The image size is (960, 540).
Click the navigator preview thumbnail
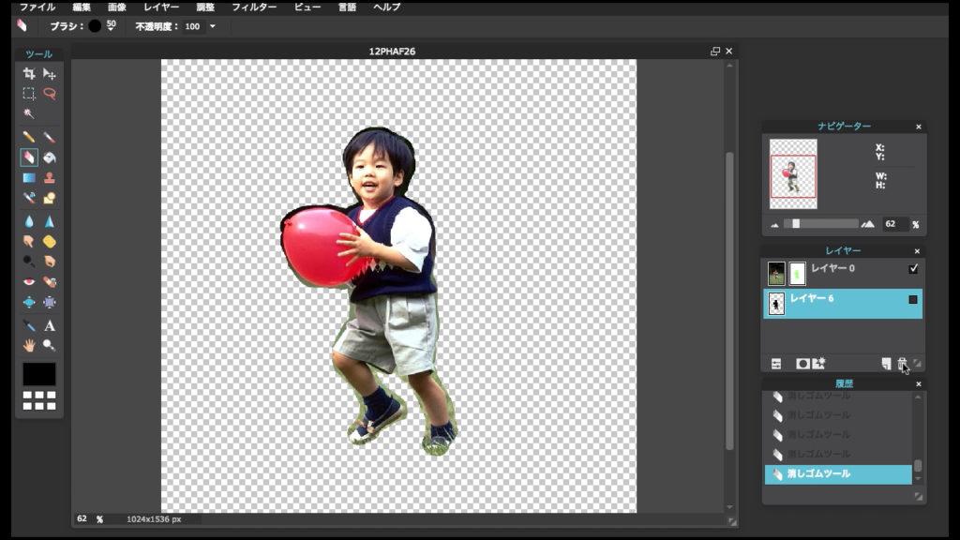coord(793,173)
